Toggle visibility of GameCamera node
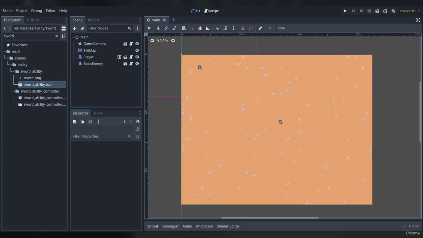423x238 pixels. point(137,44)
